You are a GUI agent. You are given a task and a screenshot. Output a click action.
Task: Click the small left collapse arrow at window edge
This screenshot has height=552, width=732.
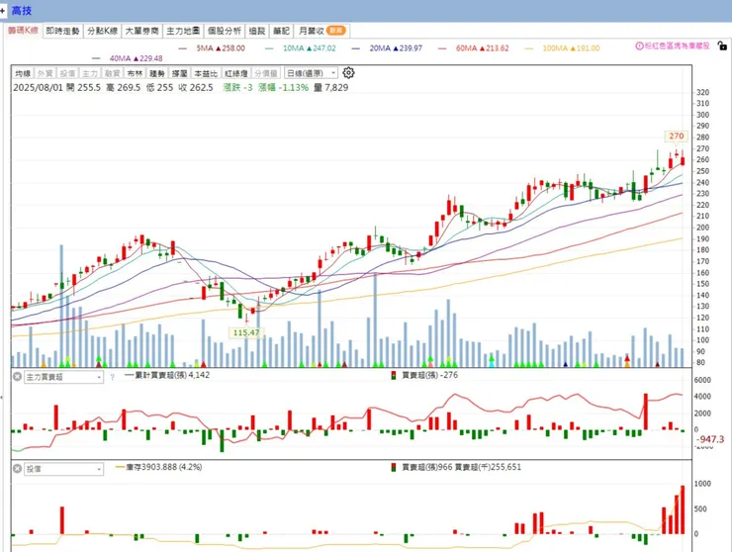pos(2,398)
